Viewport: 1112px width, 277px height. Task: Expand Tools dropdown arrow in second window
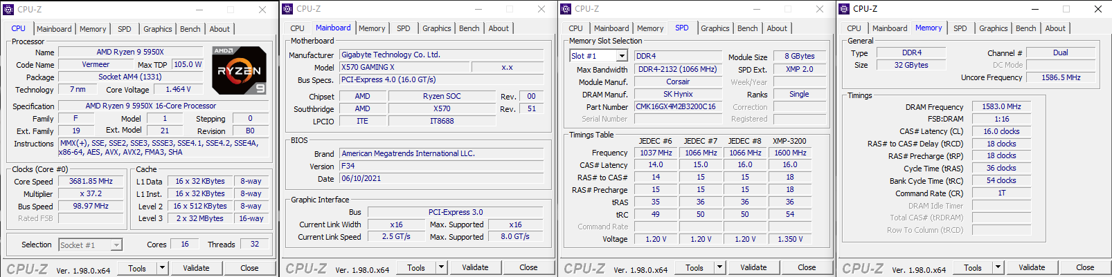pyautogui.click(x=441, y=267)
